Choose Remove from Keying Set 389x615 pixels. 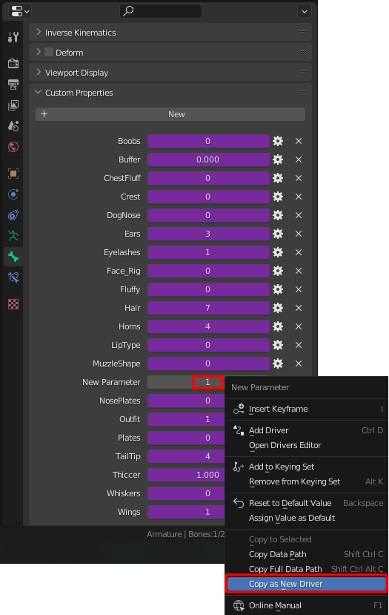click(x=306, y=481)
